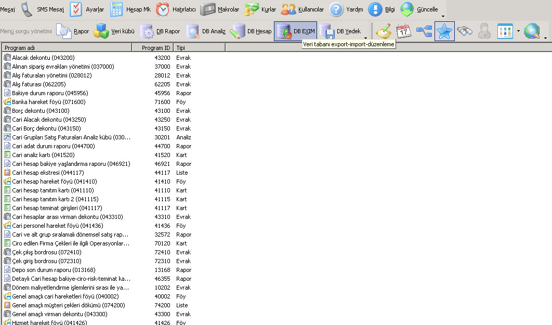The width and height of the screenshot is (552, 325).
Task: Open the Rapor gear document icon
Action: [64, 31]
